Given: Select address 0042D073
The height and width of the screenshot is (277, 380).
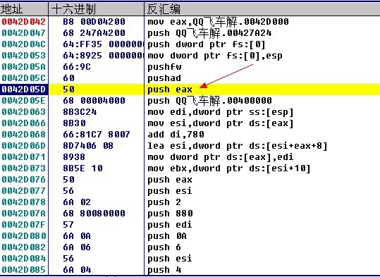Looking at the screenshot, I should pos(23,168).
